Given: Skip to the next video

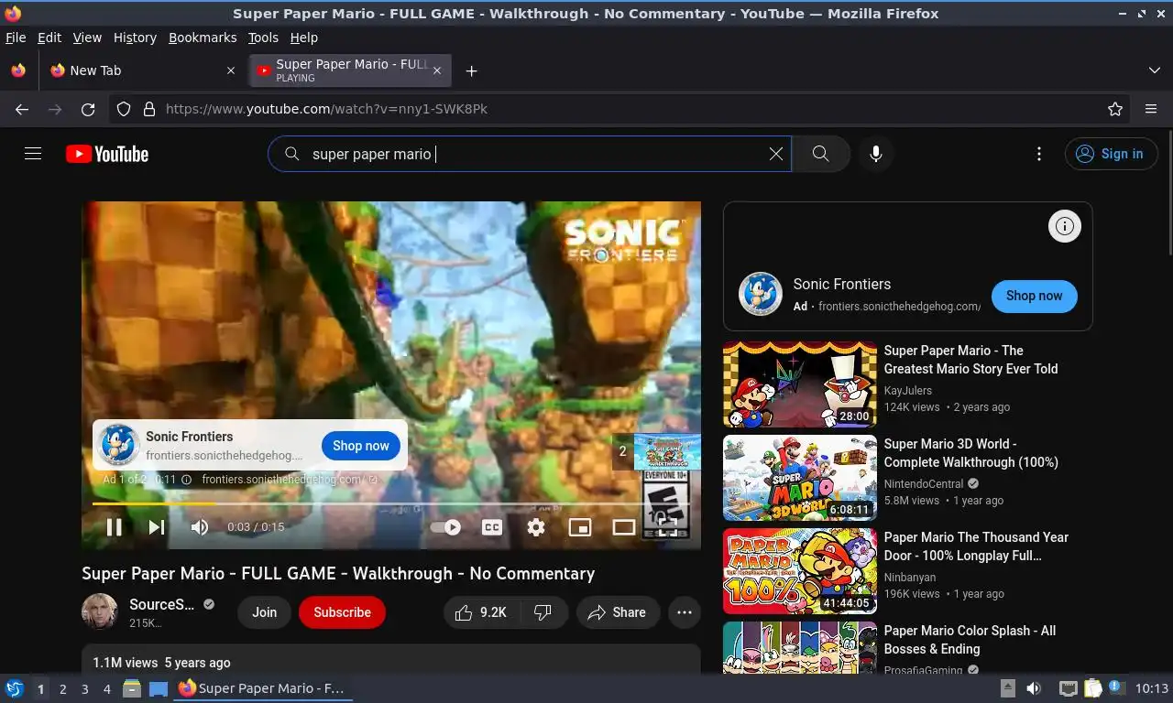Looking at the screenshot, I should (x=157, y=527).
